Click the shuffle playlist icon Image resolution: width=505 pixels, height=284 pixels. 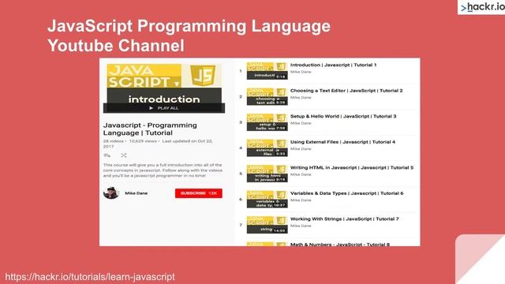(123, 155)
